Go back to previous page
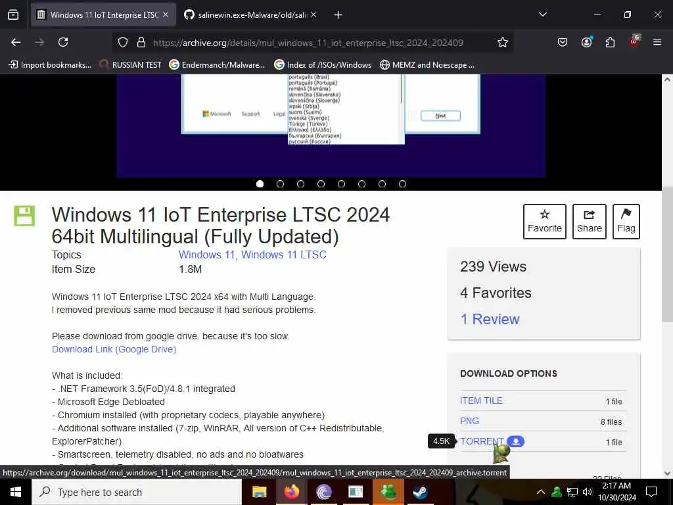 16,42
